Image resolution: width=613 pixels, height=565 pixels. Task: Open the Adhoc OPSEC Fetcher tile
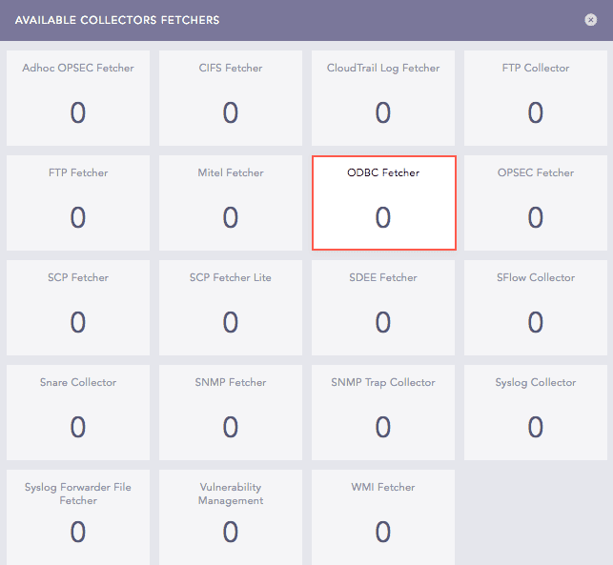[x=78, y=98]
